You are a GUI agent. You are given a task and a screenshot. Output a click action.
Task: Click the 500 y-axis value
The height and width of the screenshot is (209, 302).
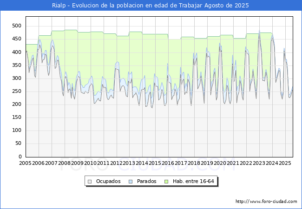pyautogui.click(x=17, y=26)
